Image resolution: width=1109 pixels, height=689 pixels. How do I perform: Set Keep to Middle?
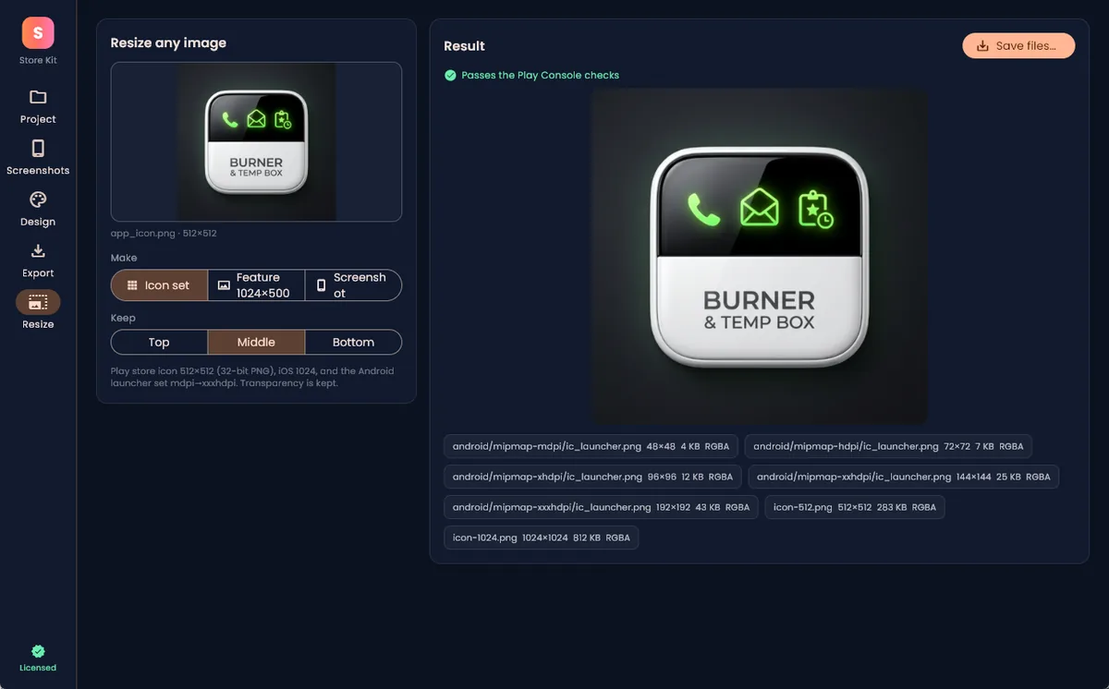click(256, 342)
